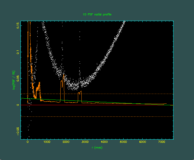
Task: Click the 0.1 tick label on y-axis
Action: [18, 52]
